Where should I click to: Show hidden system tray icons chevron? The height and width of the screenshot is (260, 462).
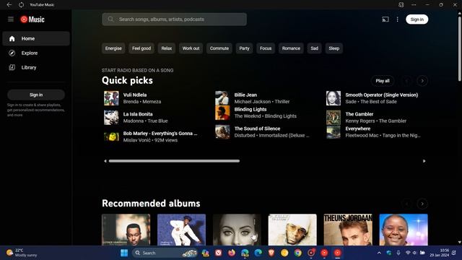379,253
